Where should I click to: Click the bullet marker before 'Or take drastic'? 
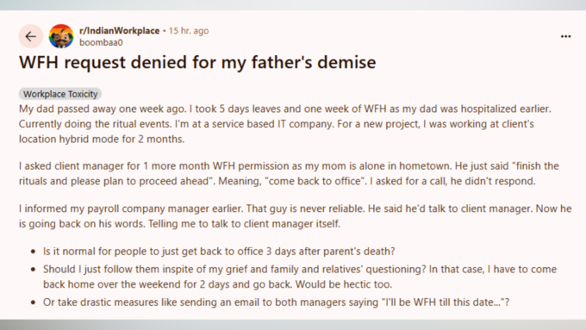pyautogui.click(x=34, y=302)
